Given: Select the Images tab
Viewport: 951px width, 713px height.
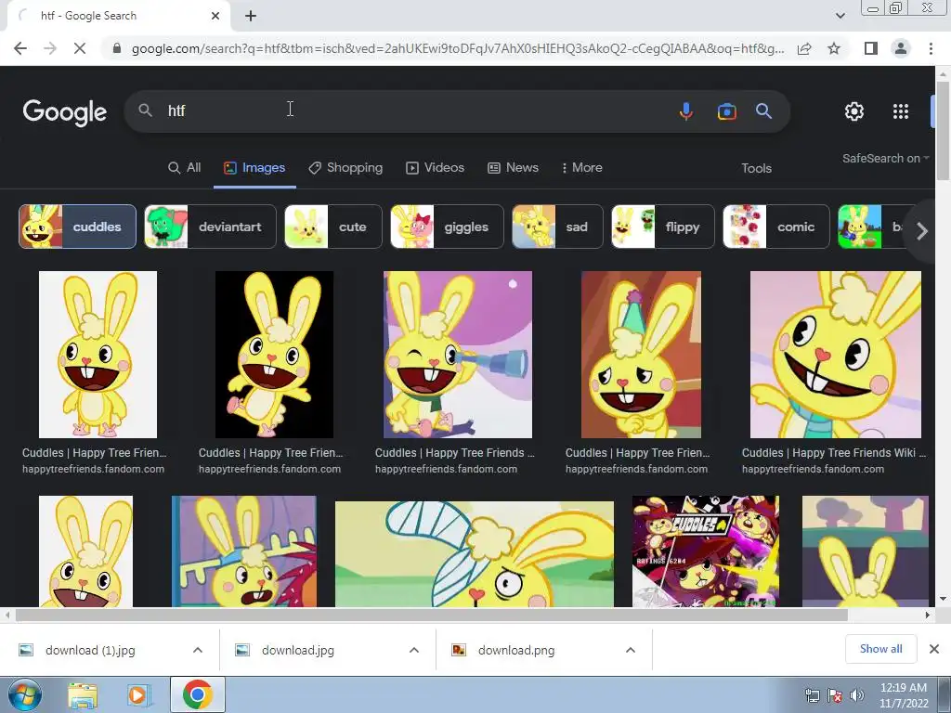Looking at the screenshot, I should point(254,168).
